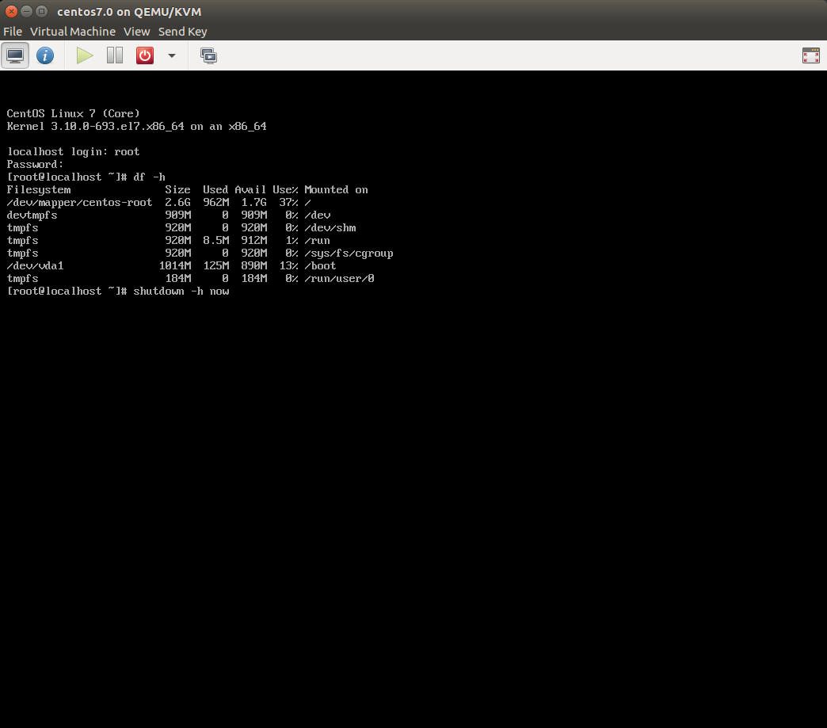The width and height of the screenshot is (827, 728).
Task: Maximize the virt-manager window
Action: tap(41, 11)
